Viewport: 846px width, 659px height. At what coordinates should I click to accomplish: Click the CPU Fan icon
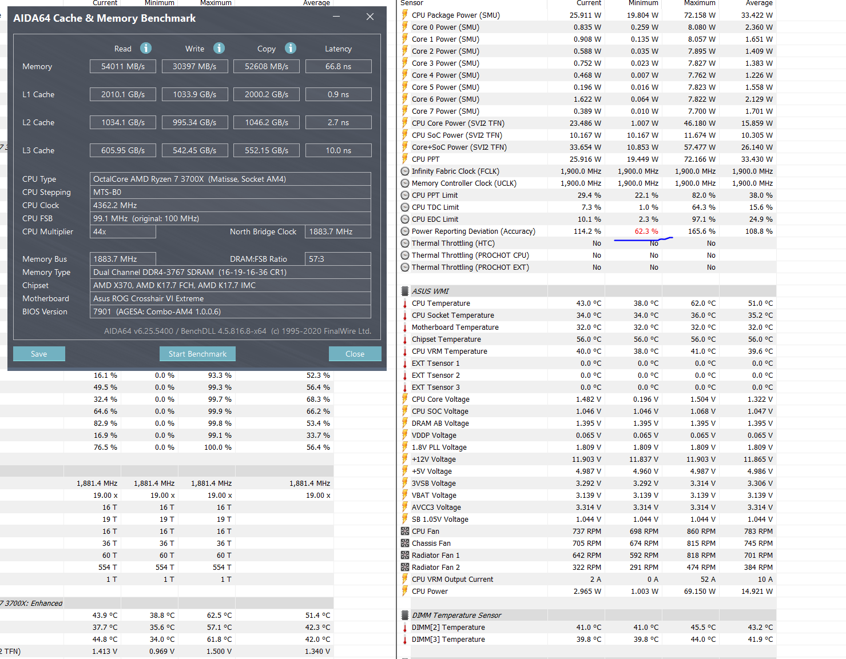(x=405, y=531)
